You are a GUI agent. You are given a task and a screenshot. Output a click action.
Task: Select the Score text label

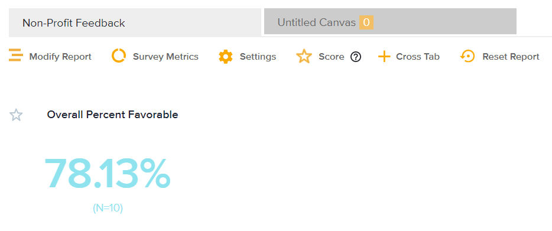332,57
